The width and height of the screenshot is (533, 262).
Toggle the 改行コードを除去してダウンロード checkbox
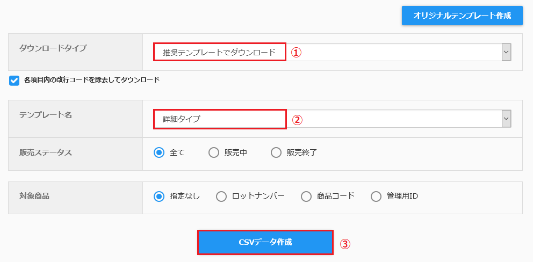[x=15, y=81]
